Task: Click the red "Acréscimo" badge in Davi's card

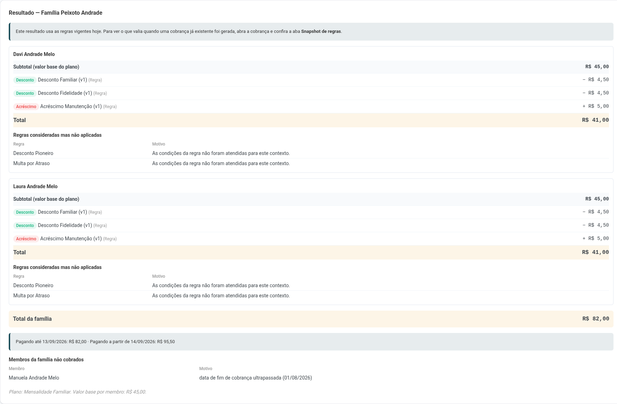Action: (x=26, y=107)
